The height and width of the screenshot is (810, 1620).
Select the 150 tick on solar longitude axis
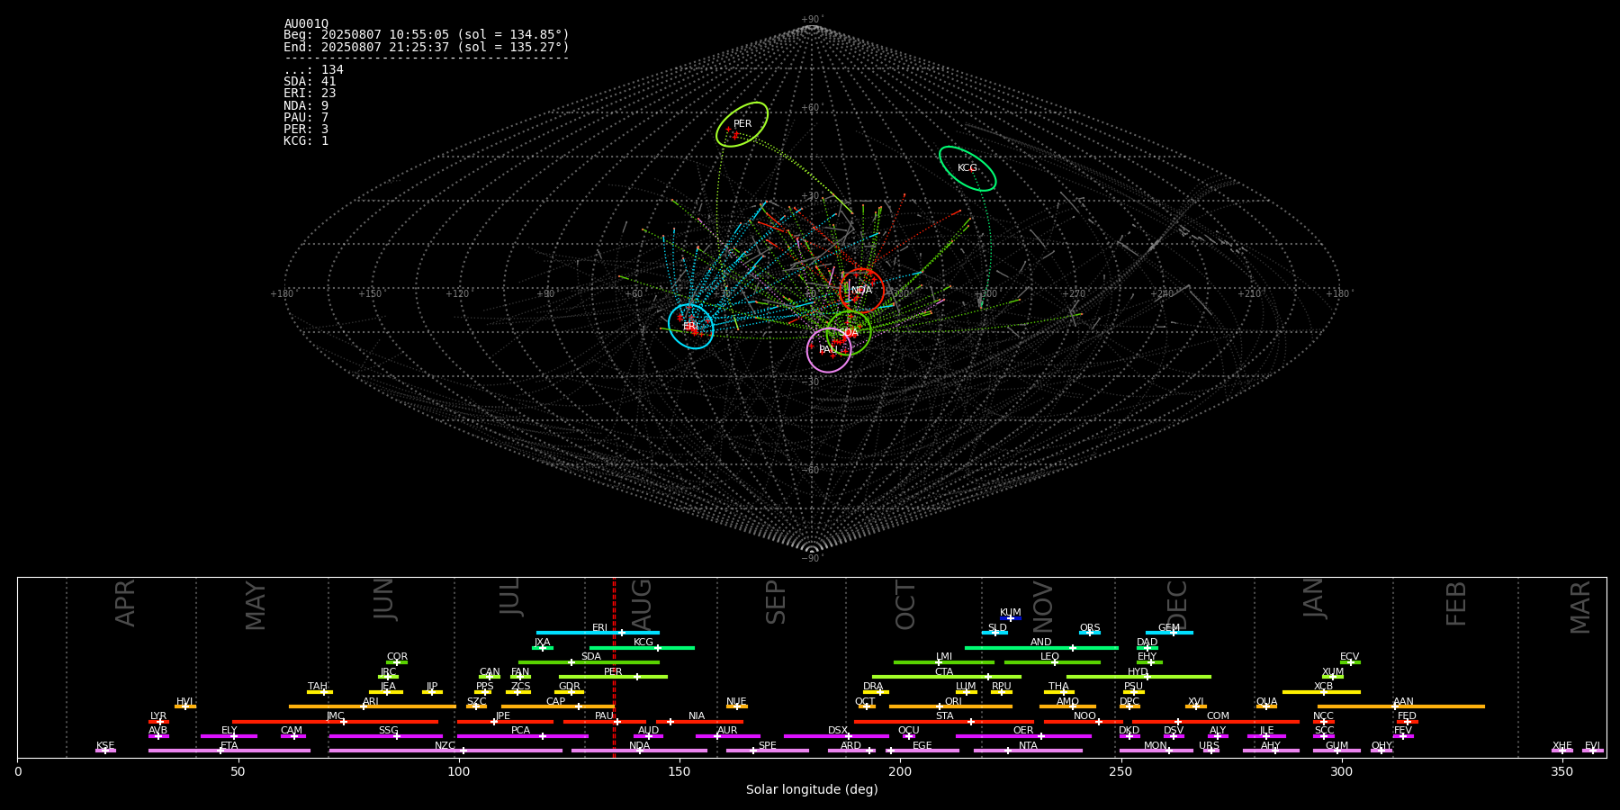[x=679, y=771]
